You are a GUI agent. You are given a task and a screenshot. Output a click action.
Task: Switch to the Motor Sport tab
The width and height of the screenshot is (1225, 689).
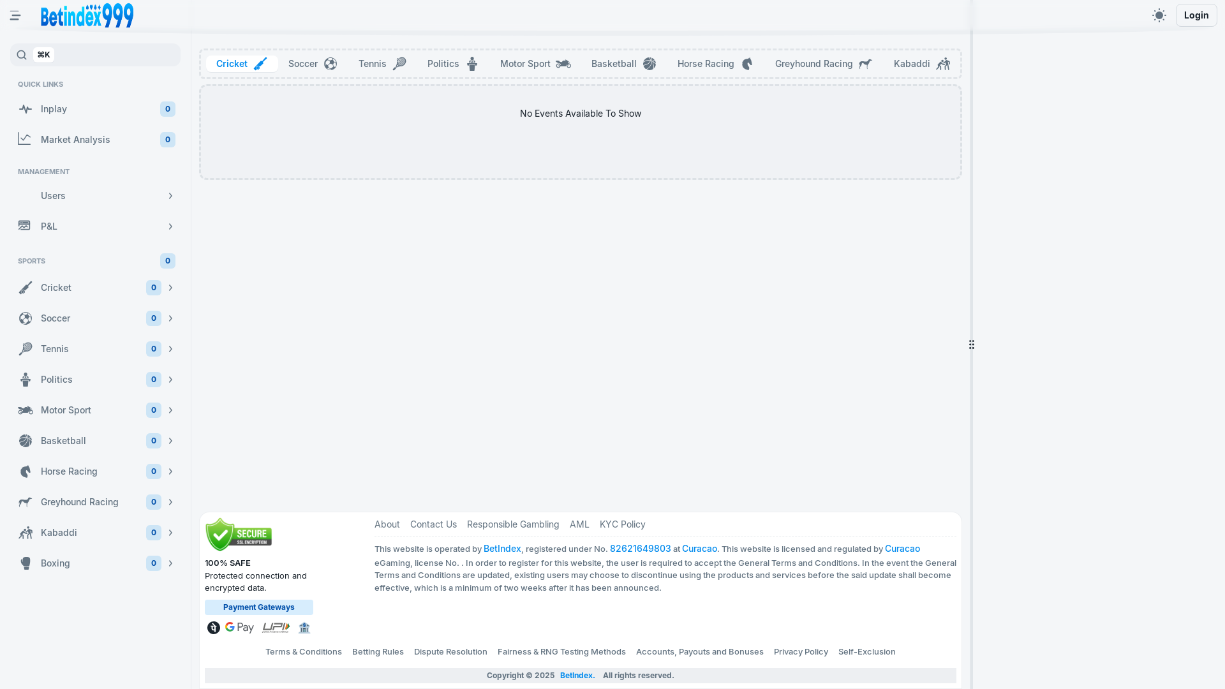point(535,64)
